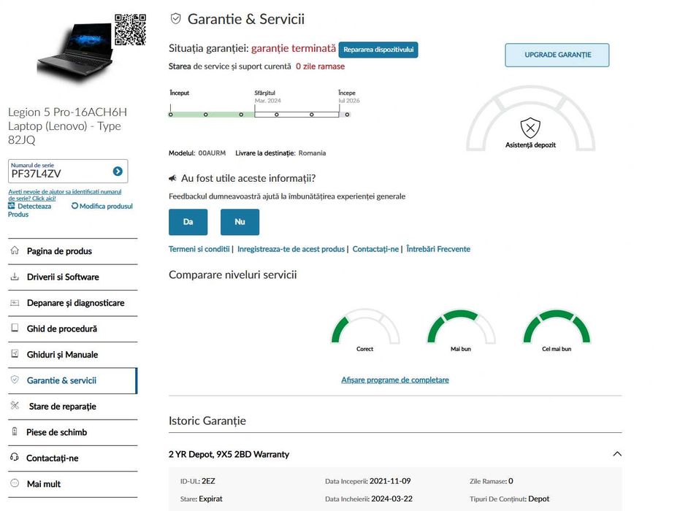
Task: Click the headset icon in sidebar
Action: tap(15, 457)
